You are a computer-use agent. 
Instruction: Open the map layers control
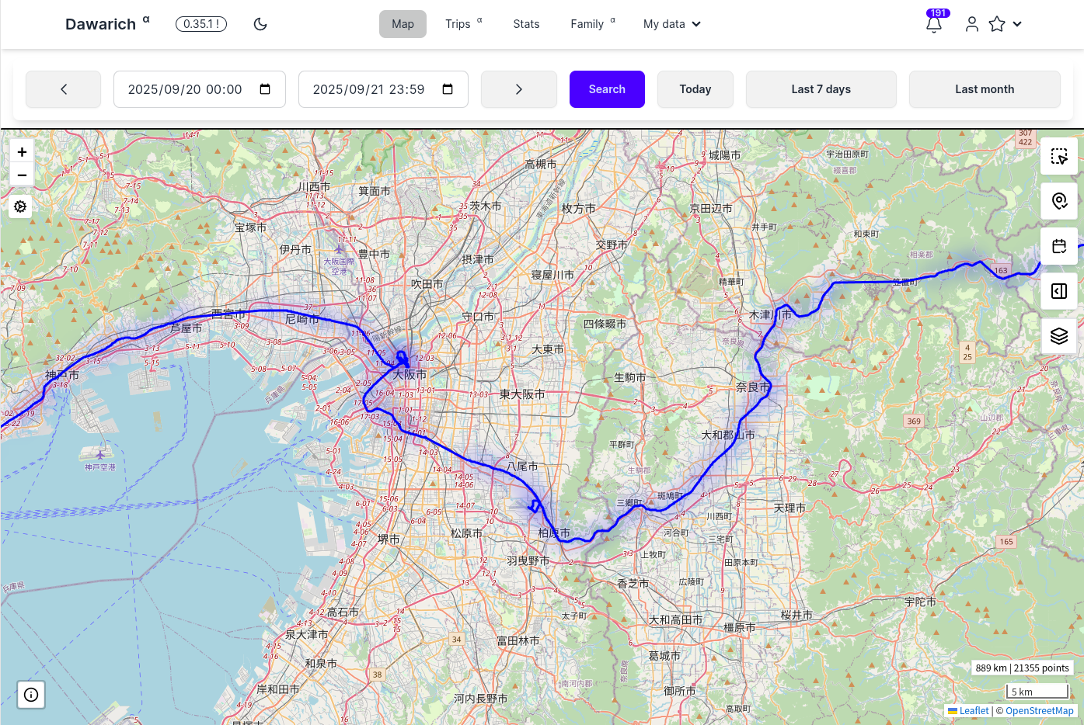coord(1058,336)
